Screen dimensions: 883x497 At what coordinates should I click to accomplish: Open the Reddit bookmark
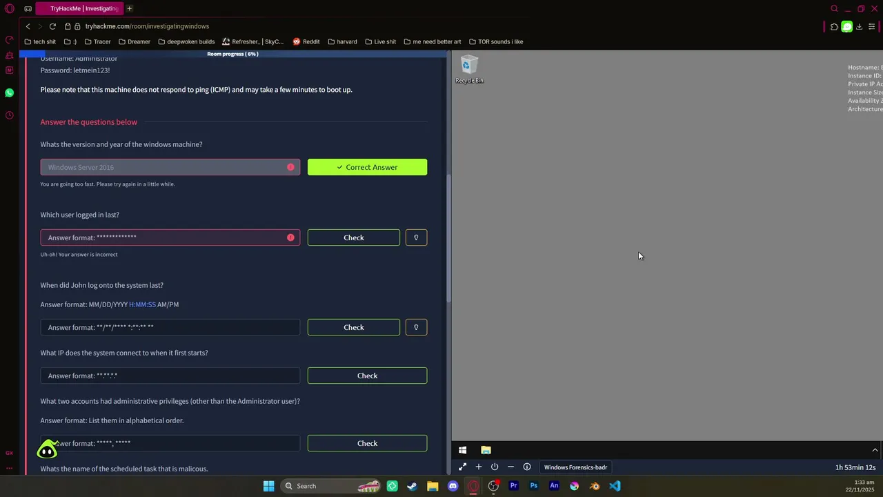pos(306,41)
